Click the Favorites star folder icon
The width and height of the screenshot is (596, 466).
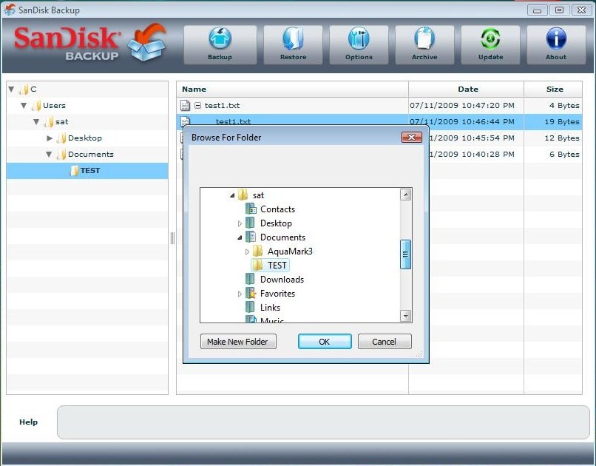[251, 294]
